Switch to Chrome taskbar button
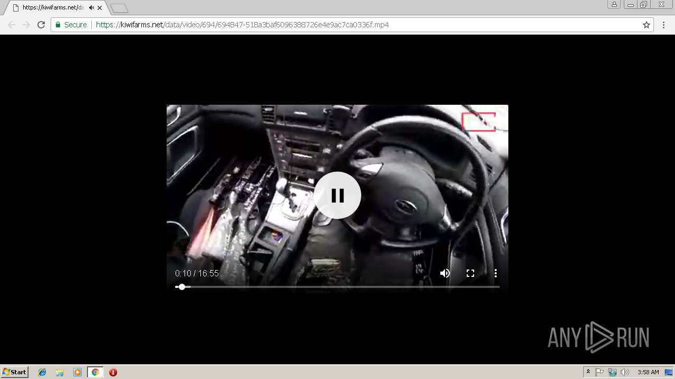675x379 pixels. pos(95,372)
